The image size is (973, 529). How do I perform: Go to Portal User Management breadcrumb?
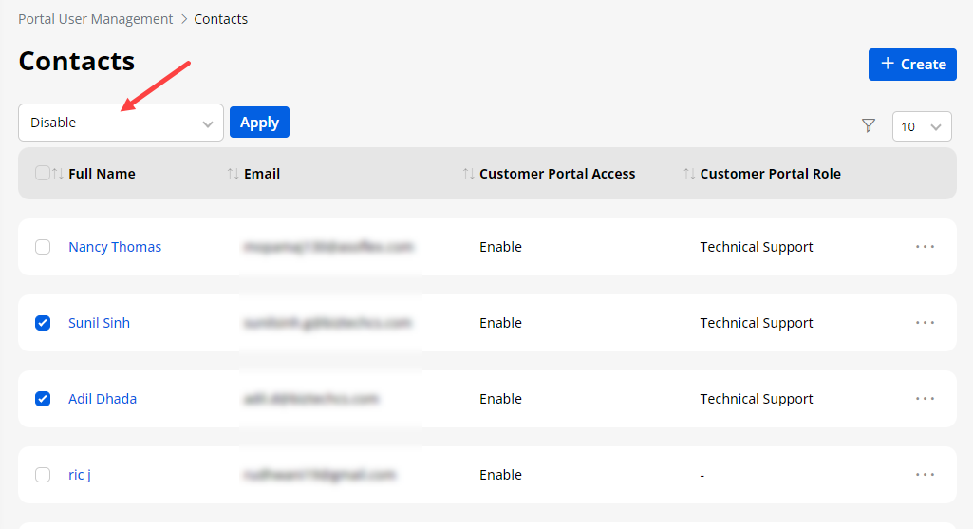(x=95, y=19)
